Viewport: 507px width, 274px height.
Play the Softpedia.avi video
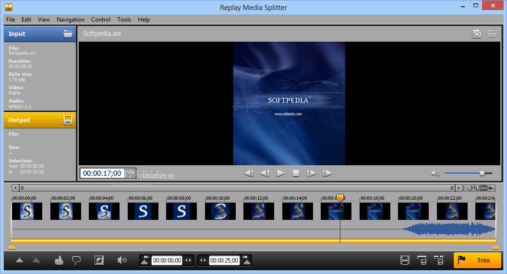[x=280, y=173]
